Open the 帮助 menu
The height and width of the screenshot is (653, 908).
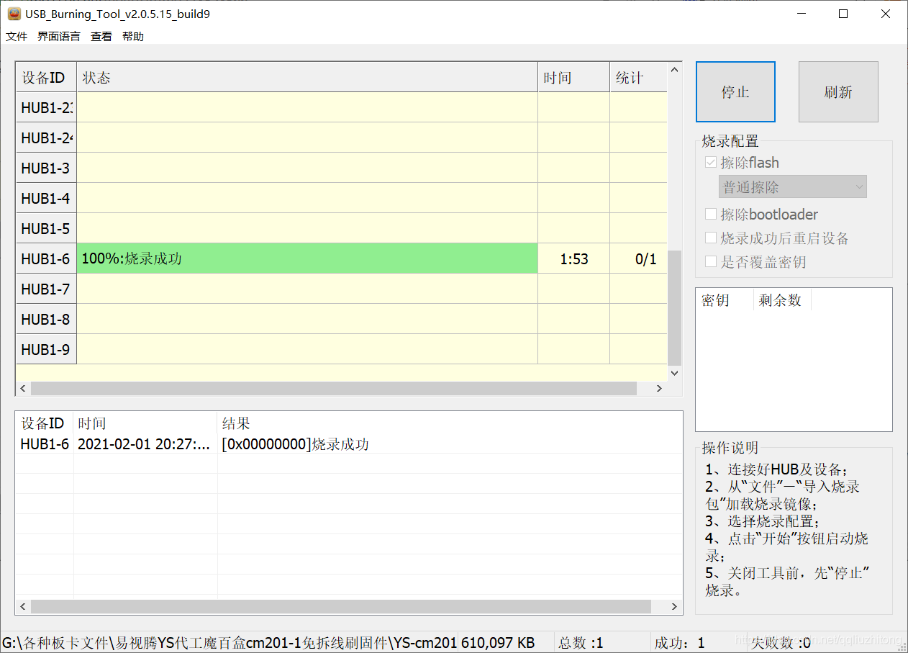[x=132, y=36]
